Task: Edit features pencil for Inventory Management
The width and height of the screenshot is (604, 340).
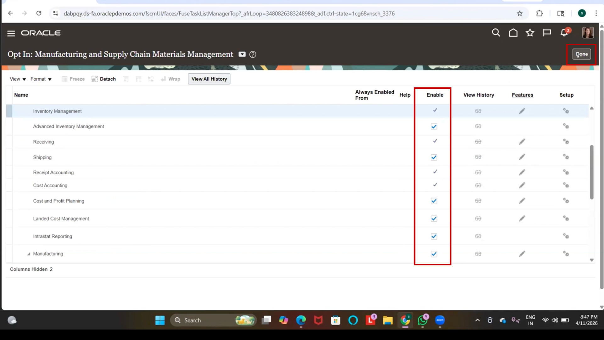Action: click(x=522, y=111)
